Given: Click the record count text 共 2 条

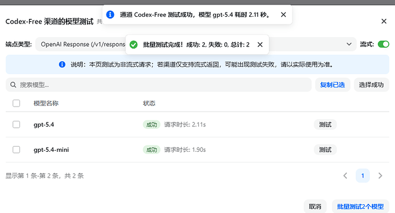Looking at the screenshot, I should 74,176.
